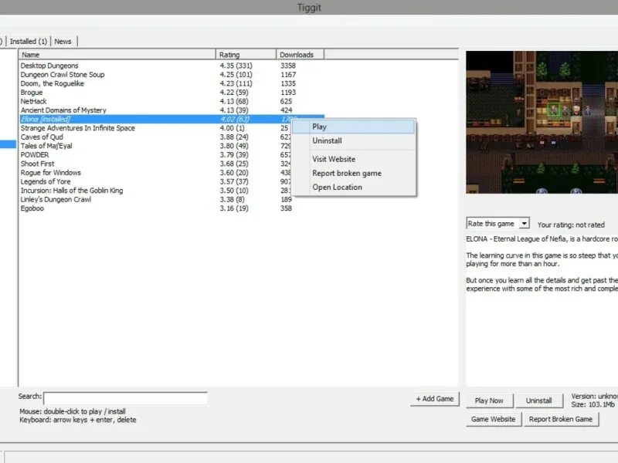This screenshot has height=463, width=618.
Task: Click downloads value 189
Action: coord(286,199)
